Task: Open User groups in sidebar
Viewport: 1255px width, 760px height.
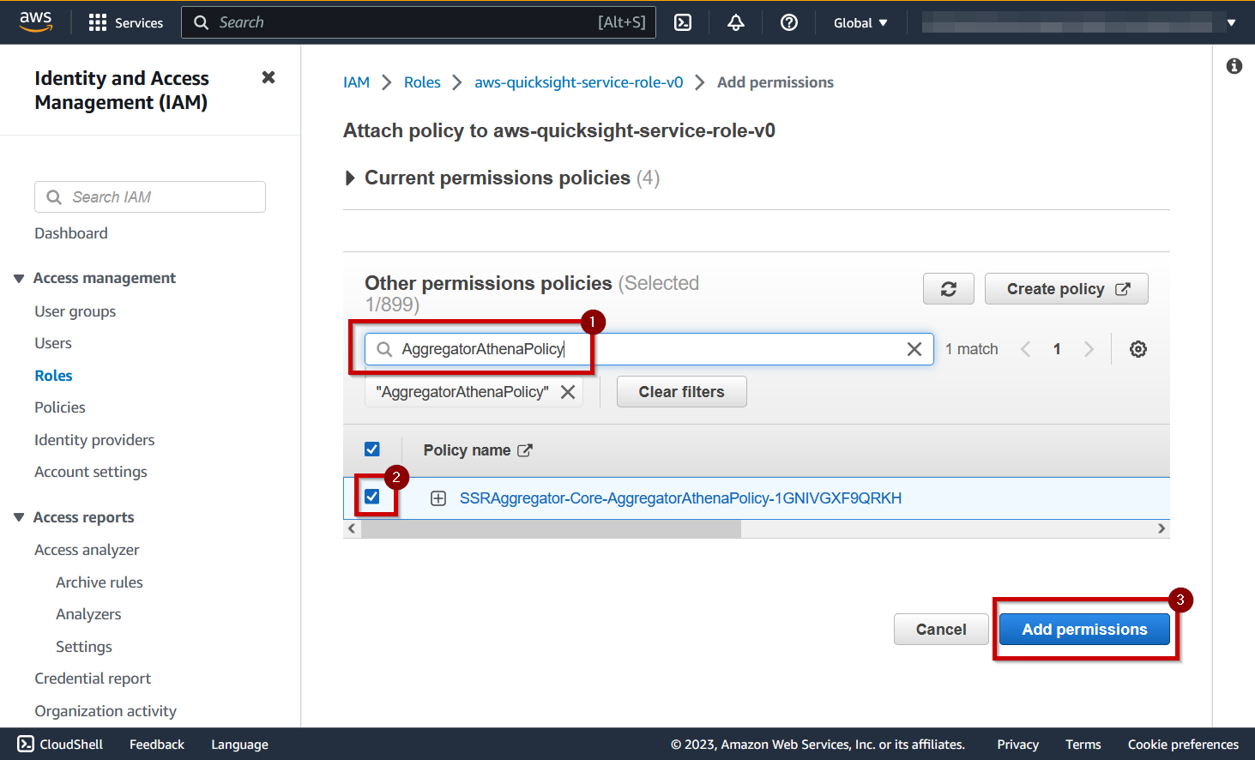Action: click(75, 311)
